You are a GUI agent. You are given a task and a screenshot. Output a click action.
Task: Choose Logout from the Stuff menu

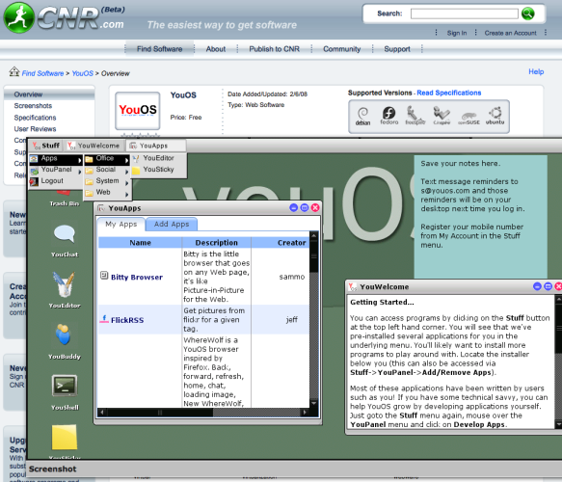click(56, 181)
